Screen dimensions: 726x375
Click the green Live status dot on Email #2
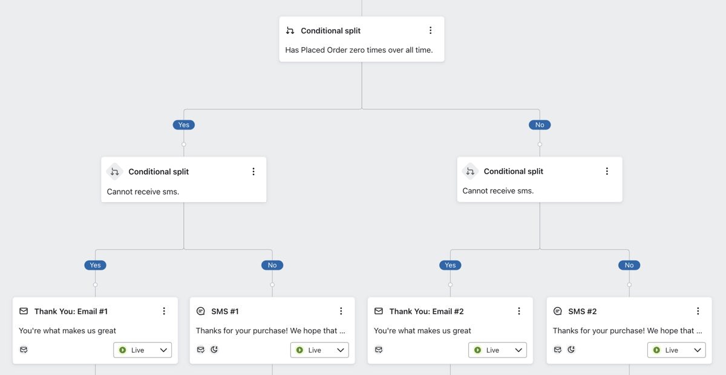click(x=477, y=350)
